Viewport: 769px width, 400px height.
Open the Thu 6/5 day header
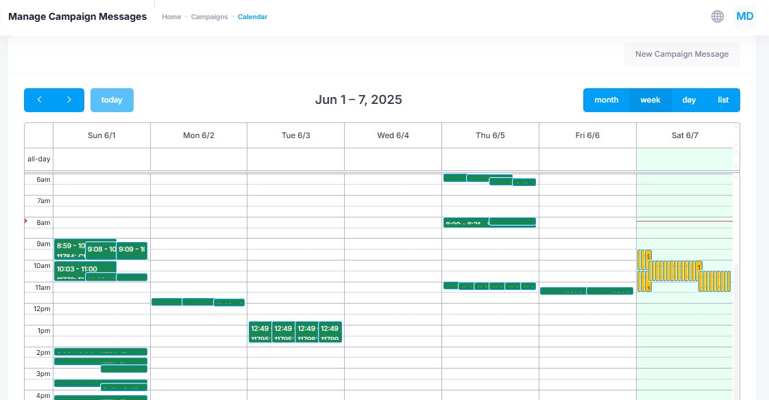[490, 135]
